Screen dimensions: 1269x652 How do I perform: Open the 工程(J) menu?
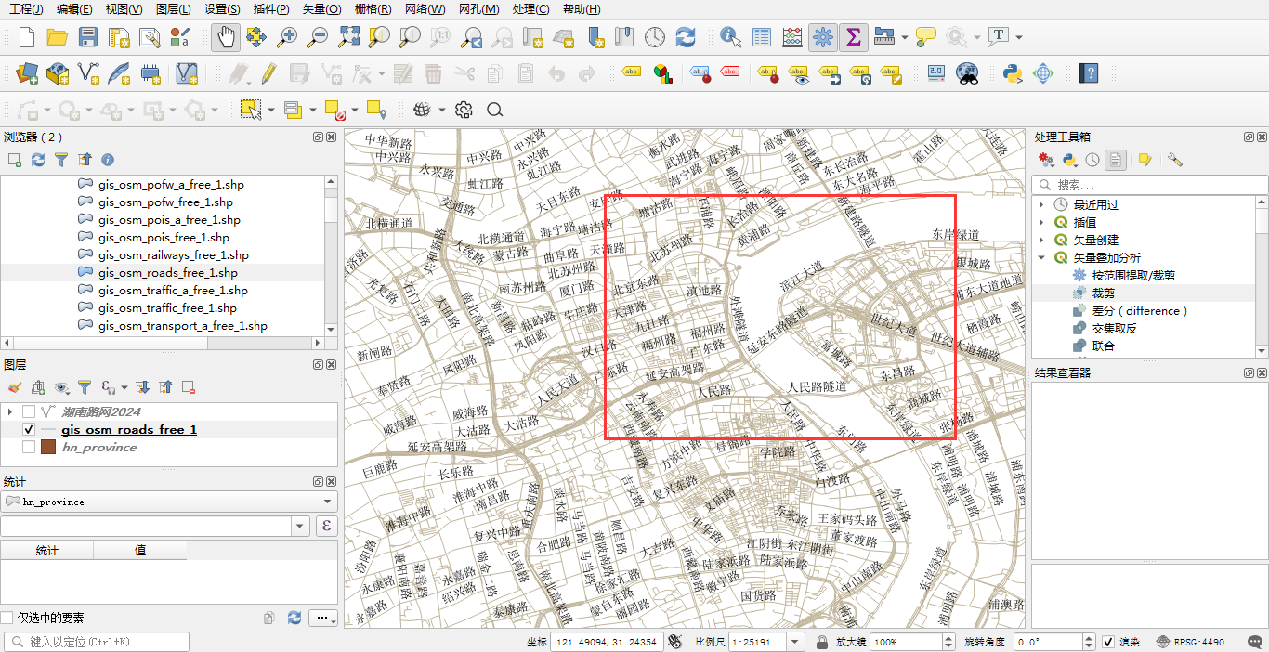coord(26,9)
